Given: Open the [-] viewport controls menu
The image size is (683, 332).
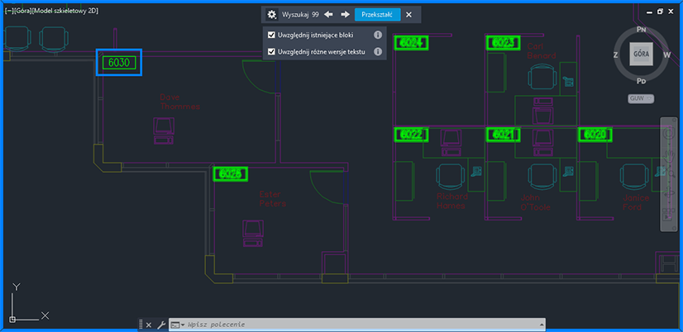Looking at the screenshot, I should (x=9, y=11).
